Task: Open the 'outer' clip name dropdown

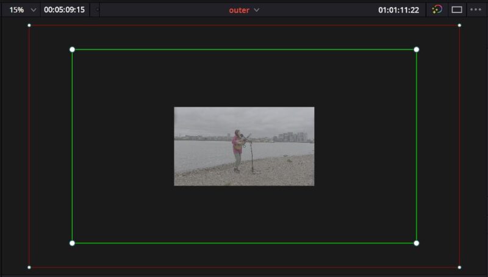Action: pyautogui.click(x=256, y=10)
